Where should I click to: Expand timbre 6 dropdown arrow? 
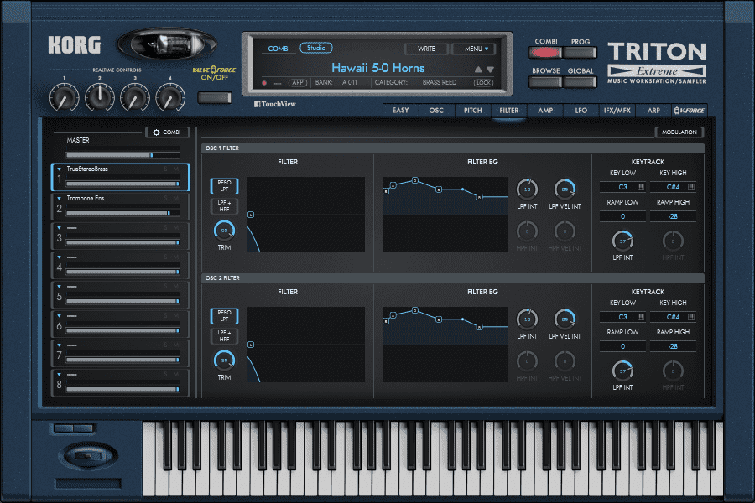point(60,316)
